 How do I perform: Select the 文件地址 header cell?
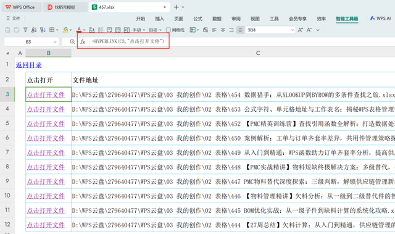[233, 80]
